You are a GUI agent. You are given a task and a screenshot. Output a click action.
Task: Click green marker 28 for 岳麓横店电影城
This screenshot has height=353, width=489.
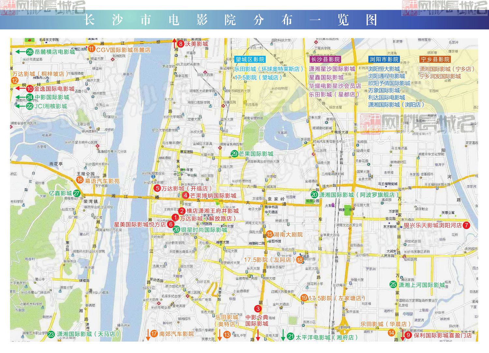pyautogui.click(x=30, y=52)
